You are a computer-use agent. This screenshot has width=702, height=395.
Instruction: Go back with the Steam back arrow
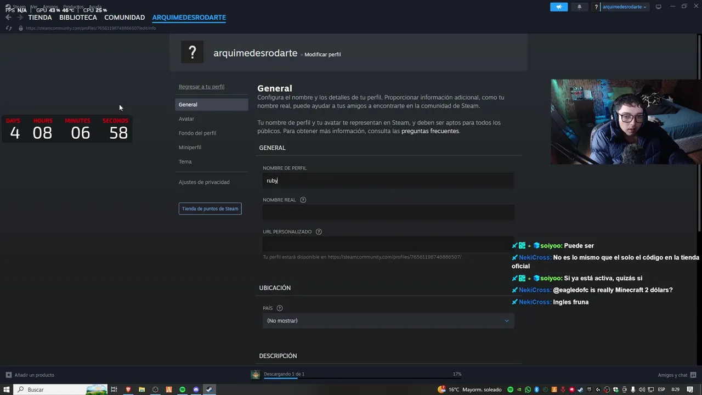(8, 18)
